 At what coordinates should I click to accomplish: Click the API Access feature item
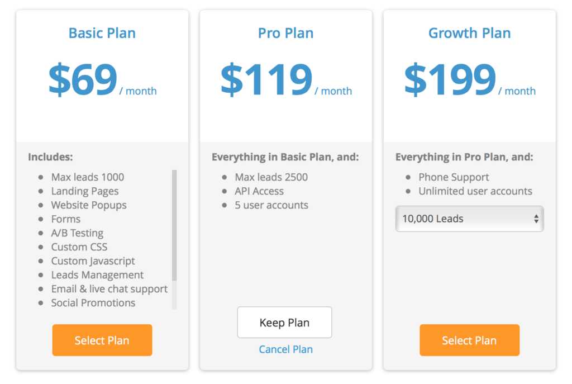259,191
